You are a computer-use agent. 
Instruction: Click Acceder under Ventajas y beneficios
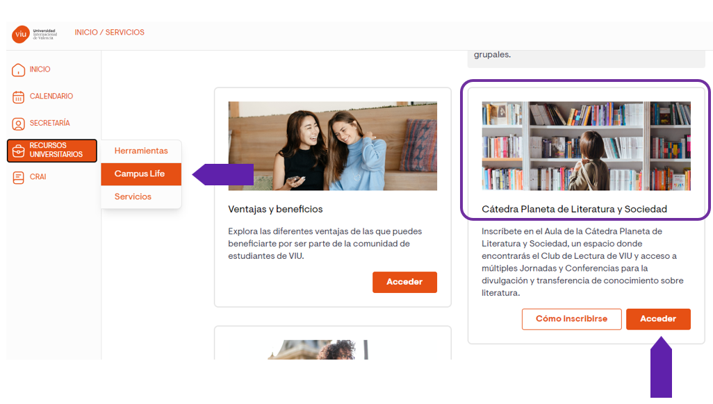pos(404,283)
